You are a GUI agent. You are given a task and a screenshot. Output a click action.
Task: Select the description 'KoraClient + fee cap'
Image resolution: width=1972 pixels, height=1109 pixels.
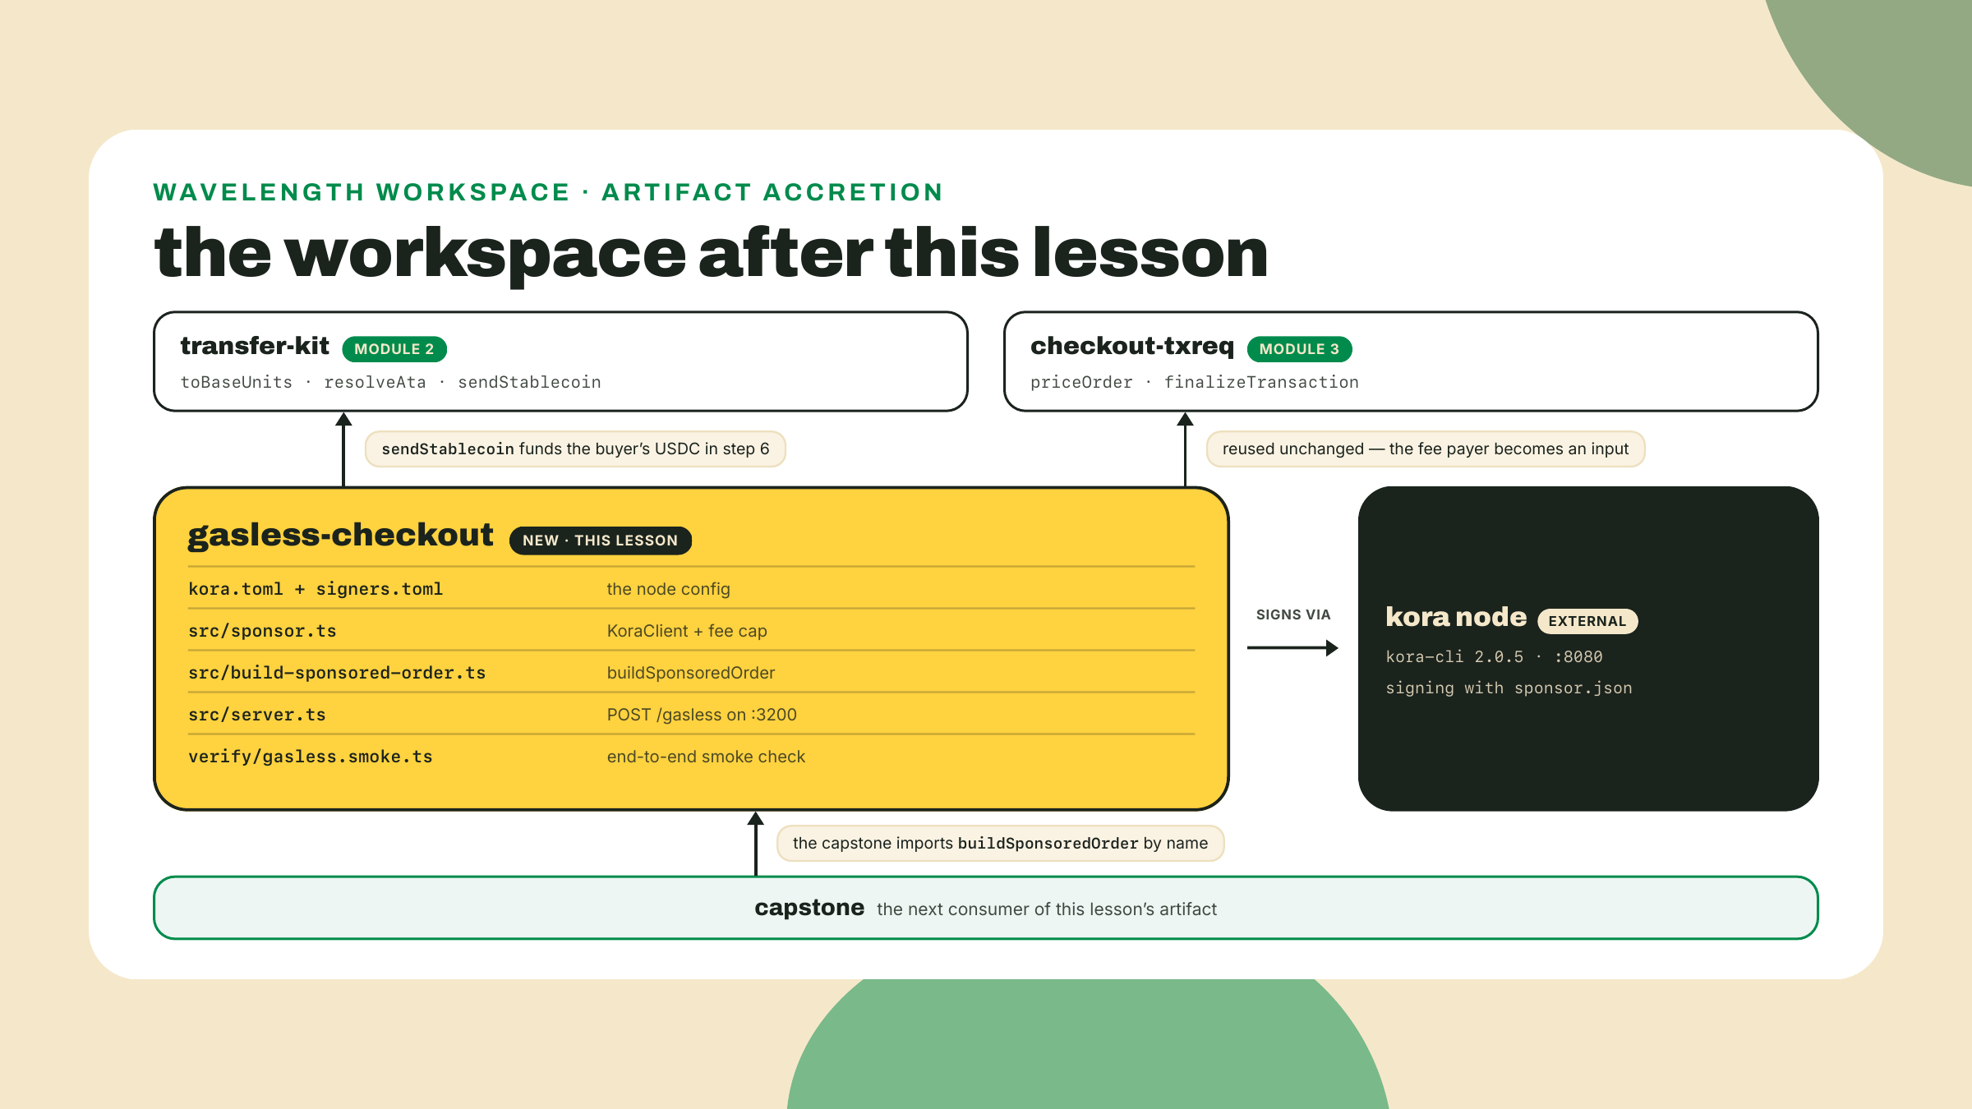click(687, 631)
